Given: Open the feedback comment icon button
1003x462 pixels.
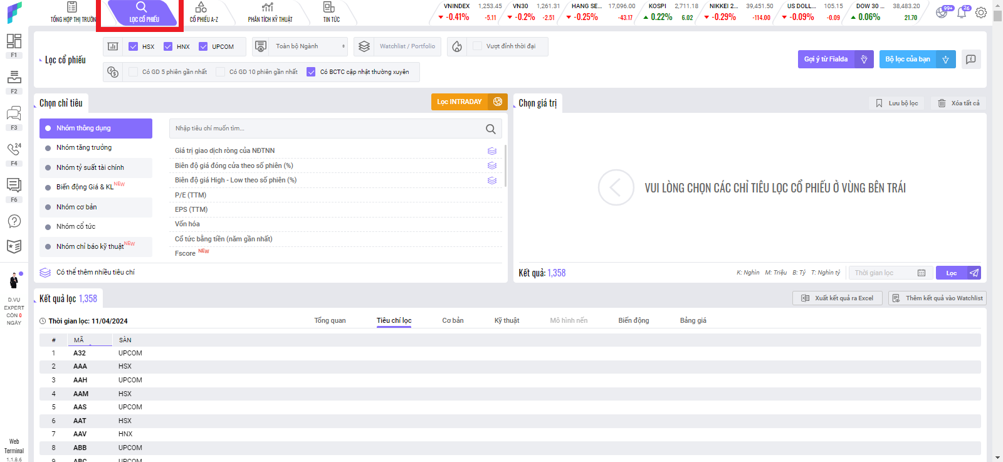Looking at the screenshot, I should [971, 60].
